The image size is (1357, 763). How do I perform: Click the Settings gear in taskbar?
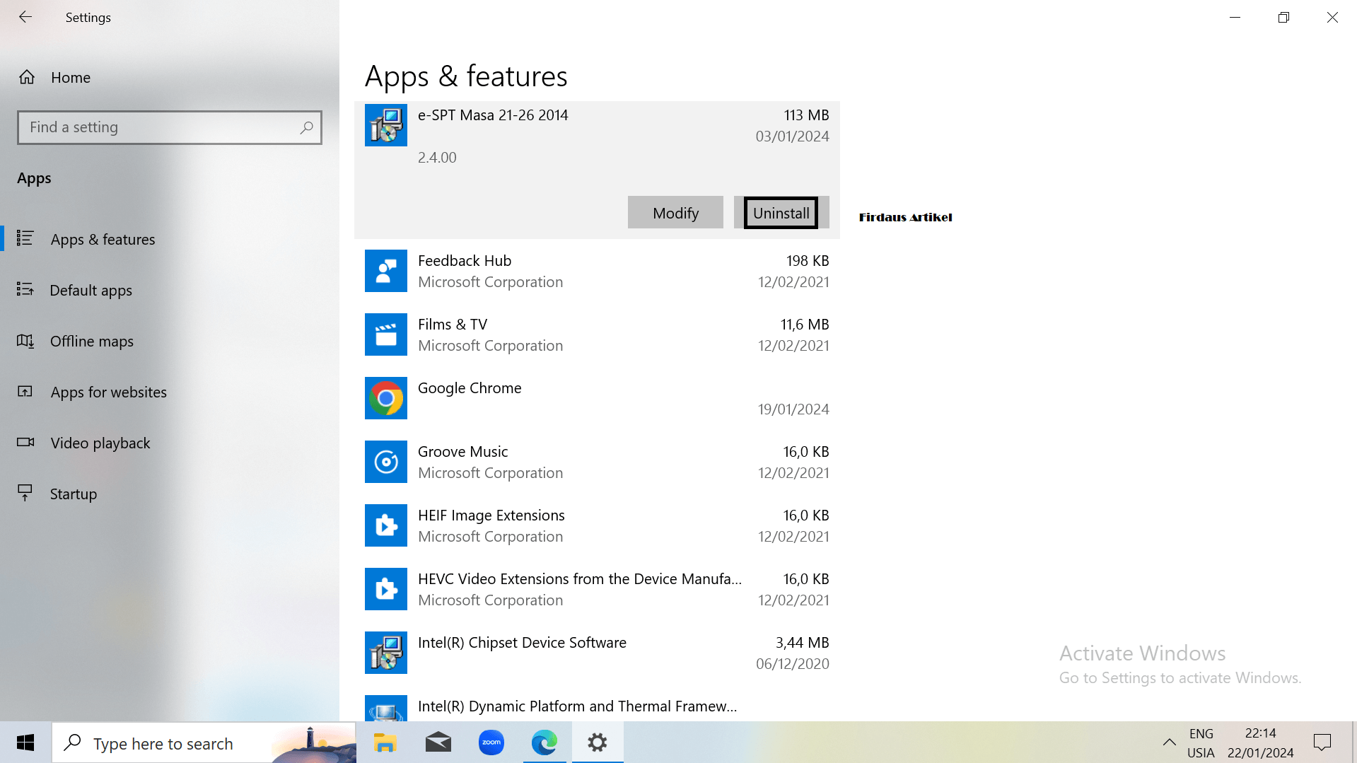pos(598,742)
